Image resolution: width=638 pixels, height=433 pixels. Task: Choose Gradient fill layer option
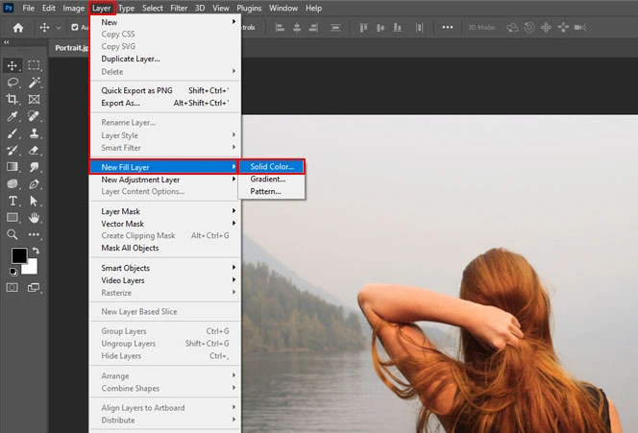272,179
